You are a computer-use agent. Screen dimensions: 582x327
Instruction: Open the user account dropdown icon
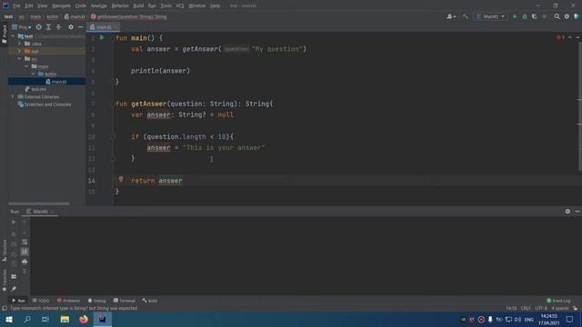pos(451,16)
